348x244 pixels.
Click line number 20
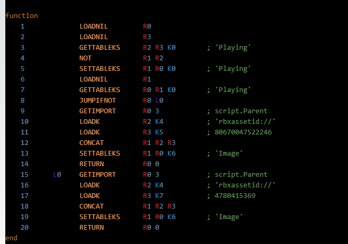(23, 227)
